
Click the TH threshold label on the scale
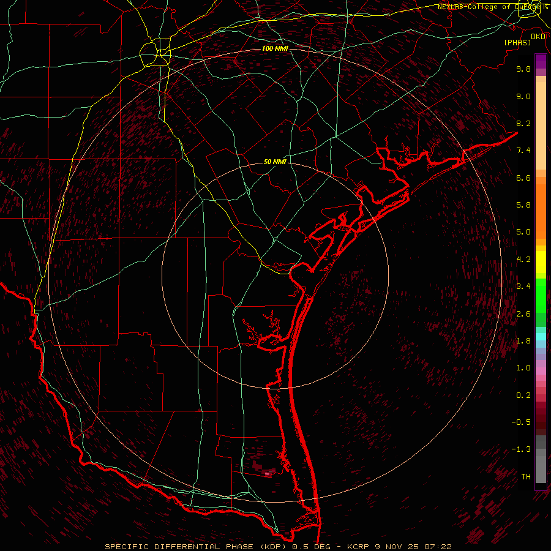526,477
